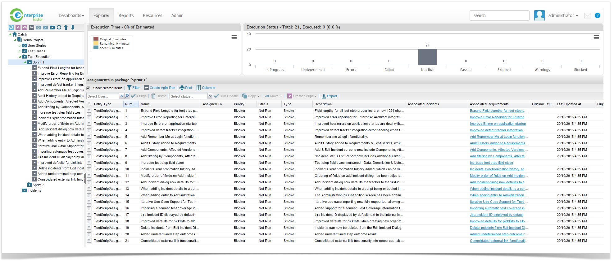The image size is (614, 262).
Task: Click the move down arrow icon
Action: [73, 27]
